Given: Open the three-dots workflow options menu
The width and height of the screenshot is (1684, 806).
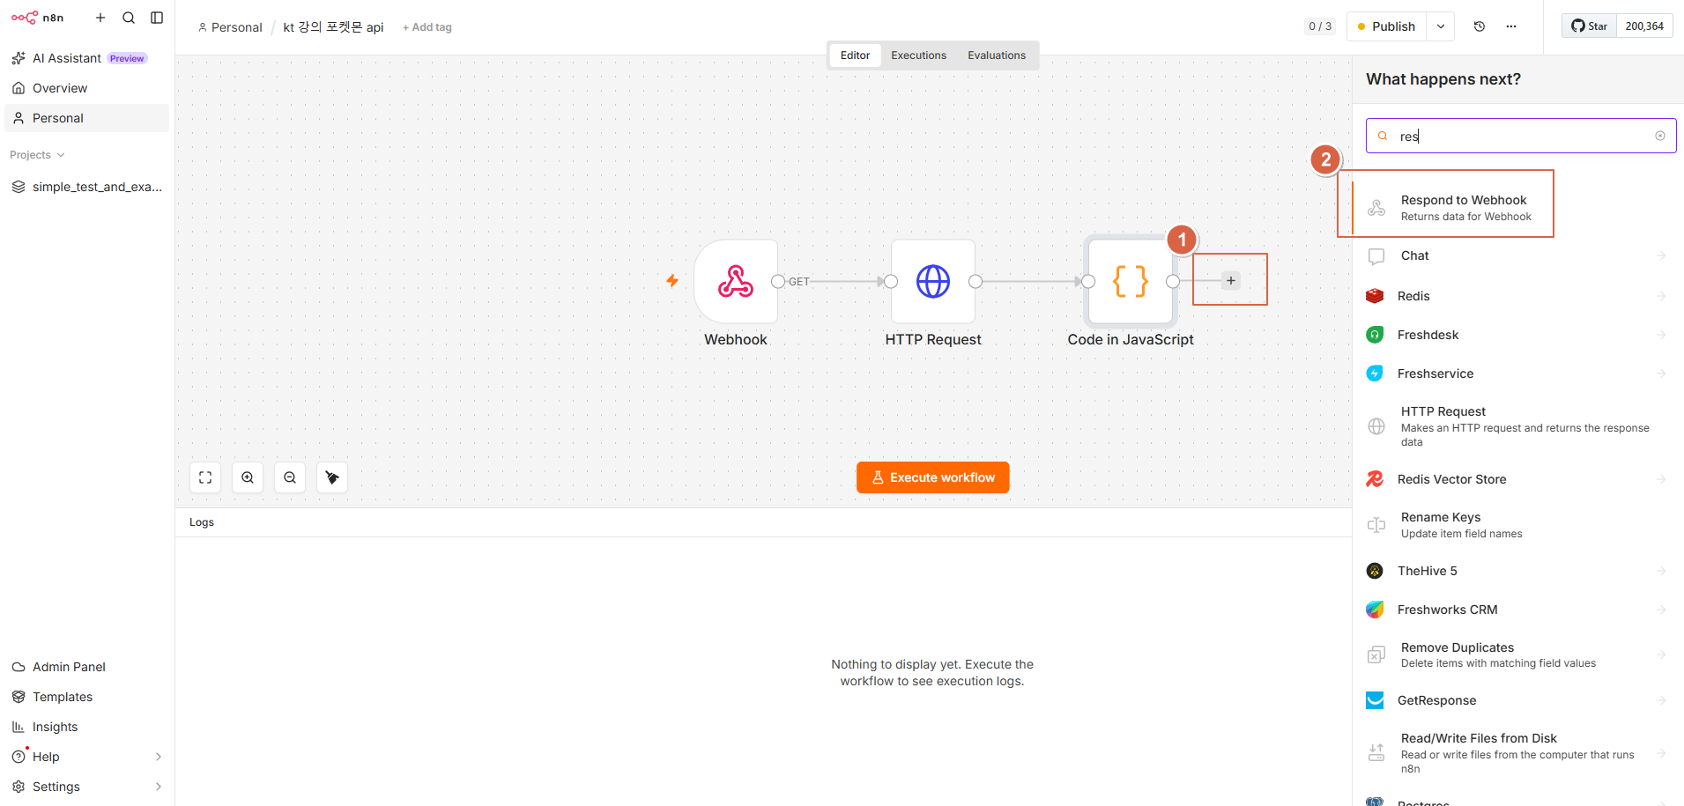Looking at the screenshot, I should [x=1511, y=26].
